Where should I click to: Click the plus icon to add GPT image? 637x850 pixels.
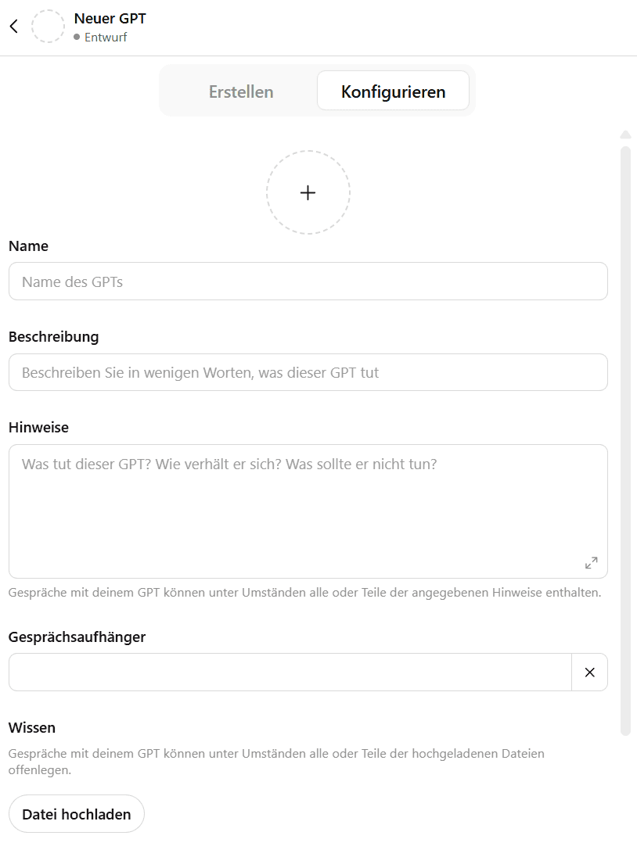click(x=308, y=192)
